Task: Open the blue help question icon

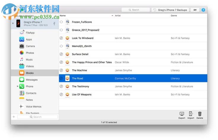Action: pyautogui.click(x=203, y=10)
